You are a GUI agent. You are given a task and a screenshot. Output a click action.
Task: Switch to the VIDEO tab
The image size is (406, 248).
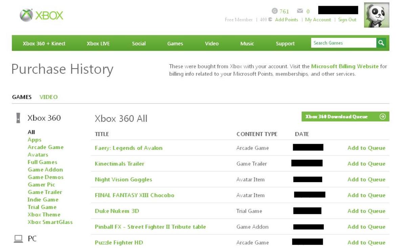(x=48, y=97)
